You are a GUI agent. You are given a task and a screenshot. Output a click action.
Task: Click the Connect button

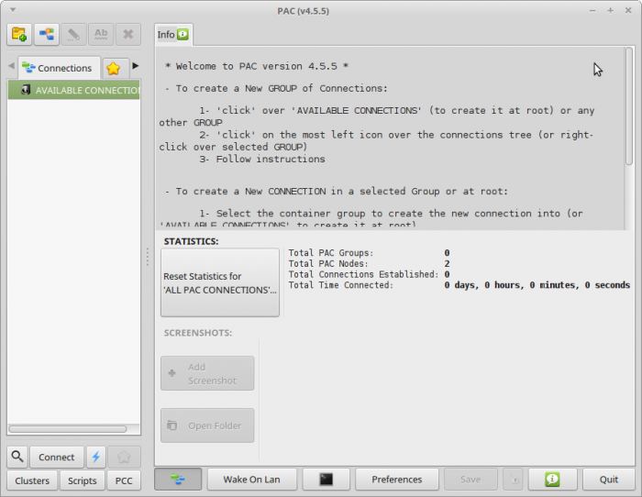pos(57,457)
